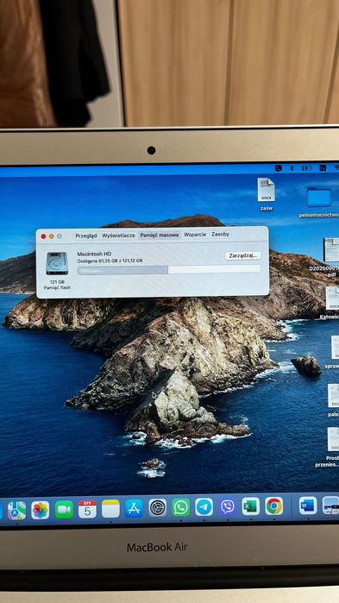The height and width of the screenshot is (603, 339).
Task: Select the spraw docx file on the desktop
Action: (x=332, y=352)
